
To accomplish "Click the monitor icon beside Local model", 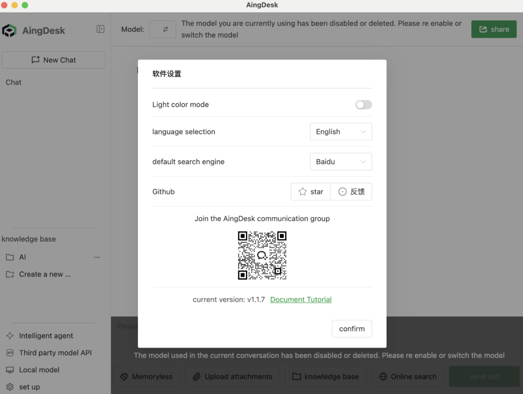I will pos(10,370).
